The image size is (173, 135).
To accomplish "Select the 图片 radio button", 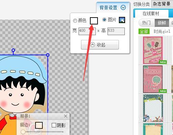I will [x=104, y=20].
